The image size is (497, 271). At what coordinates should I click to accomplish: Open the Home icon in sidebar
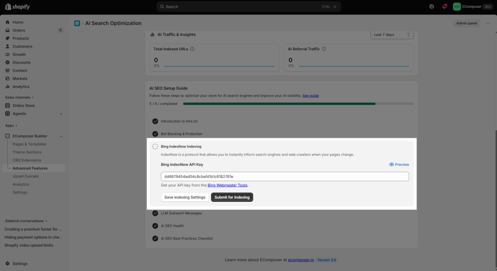point(8,22)
